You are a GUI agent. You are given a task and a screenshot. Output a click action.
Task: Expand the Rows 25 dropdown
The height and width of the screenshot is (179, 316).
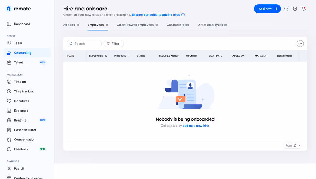[293, 145]
